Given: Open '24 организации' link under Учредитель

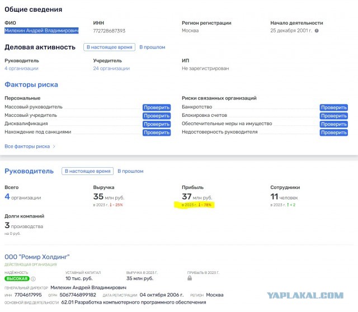Looking at the screenshot, I should [x=111, y=68].
